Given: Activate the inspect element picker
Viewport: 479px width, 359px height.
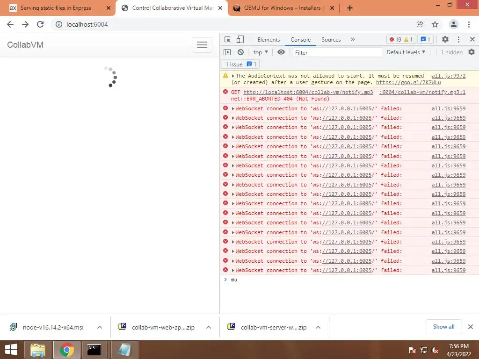Looking at the screenshot, I should point(228,39).
